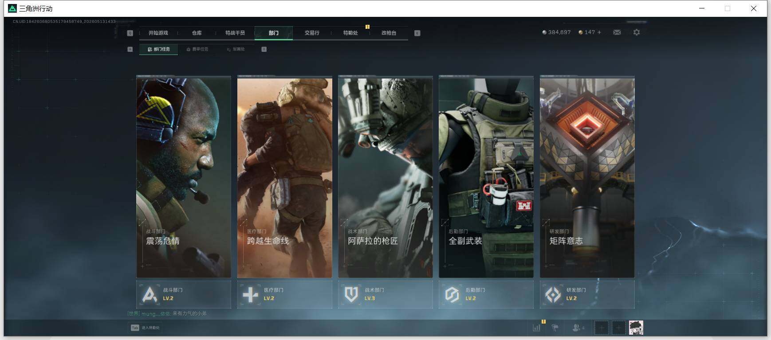Open the 特战干员 tab
Screen dimensions: 771x340
click(235, 33)
